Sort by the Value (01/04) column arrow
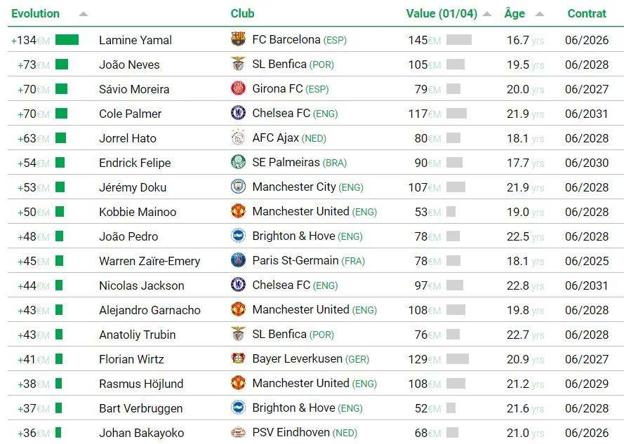The width and height of the screenshot is (624, 444). 487,14
